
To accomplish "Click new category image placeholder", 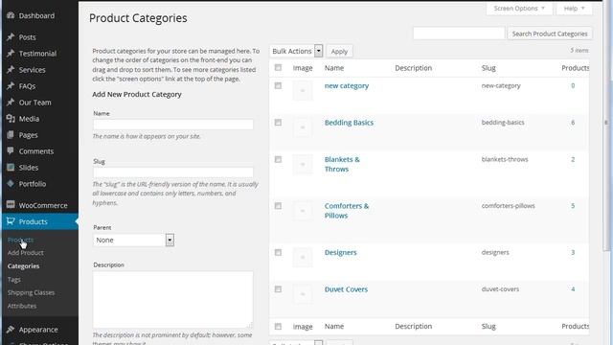I will (x=303, y=91).
